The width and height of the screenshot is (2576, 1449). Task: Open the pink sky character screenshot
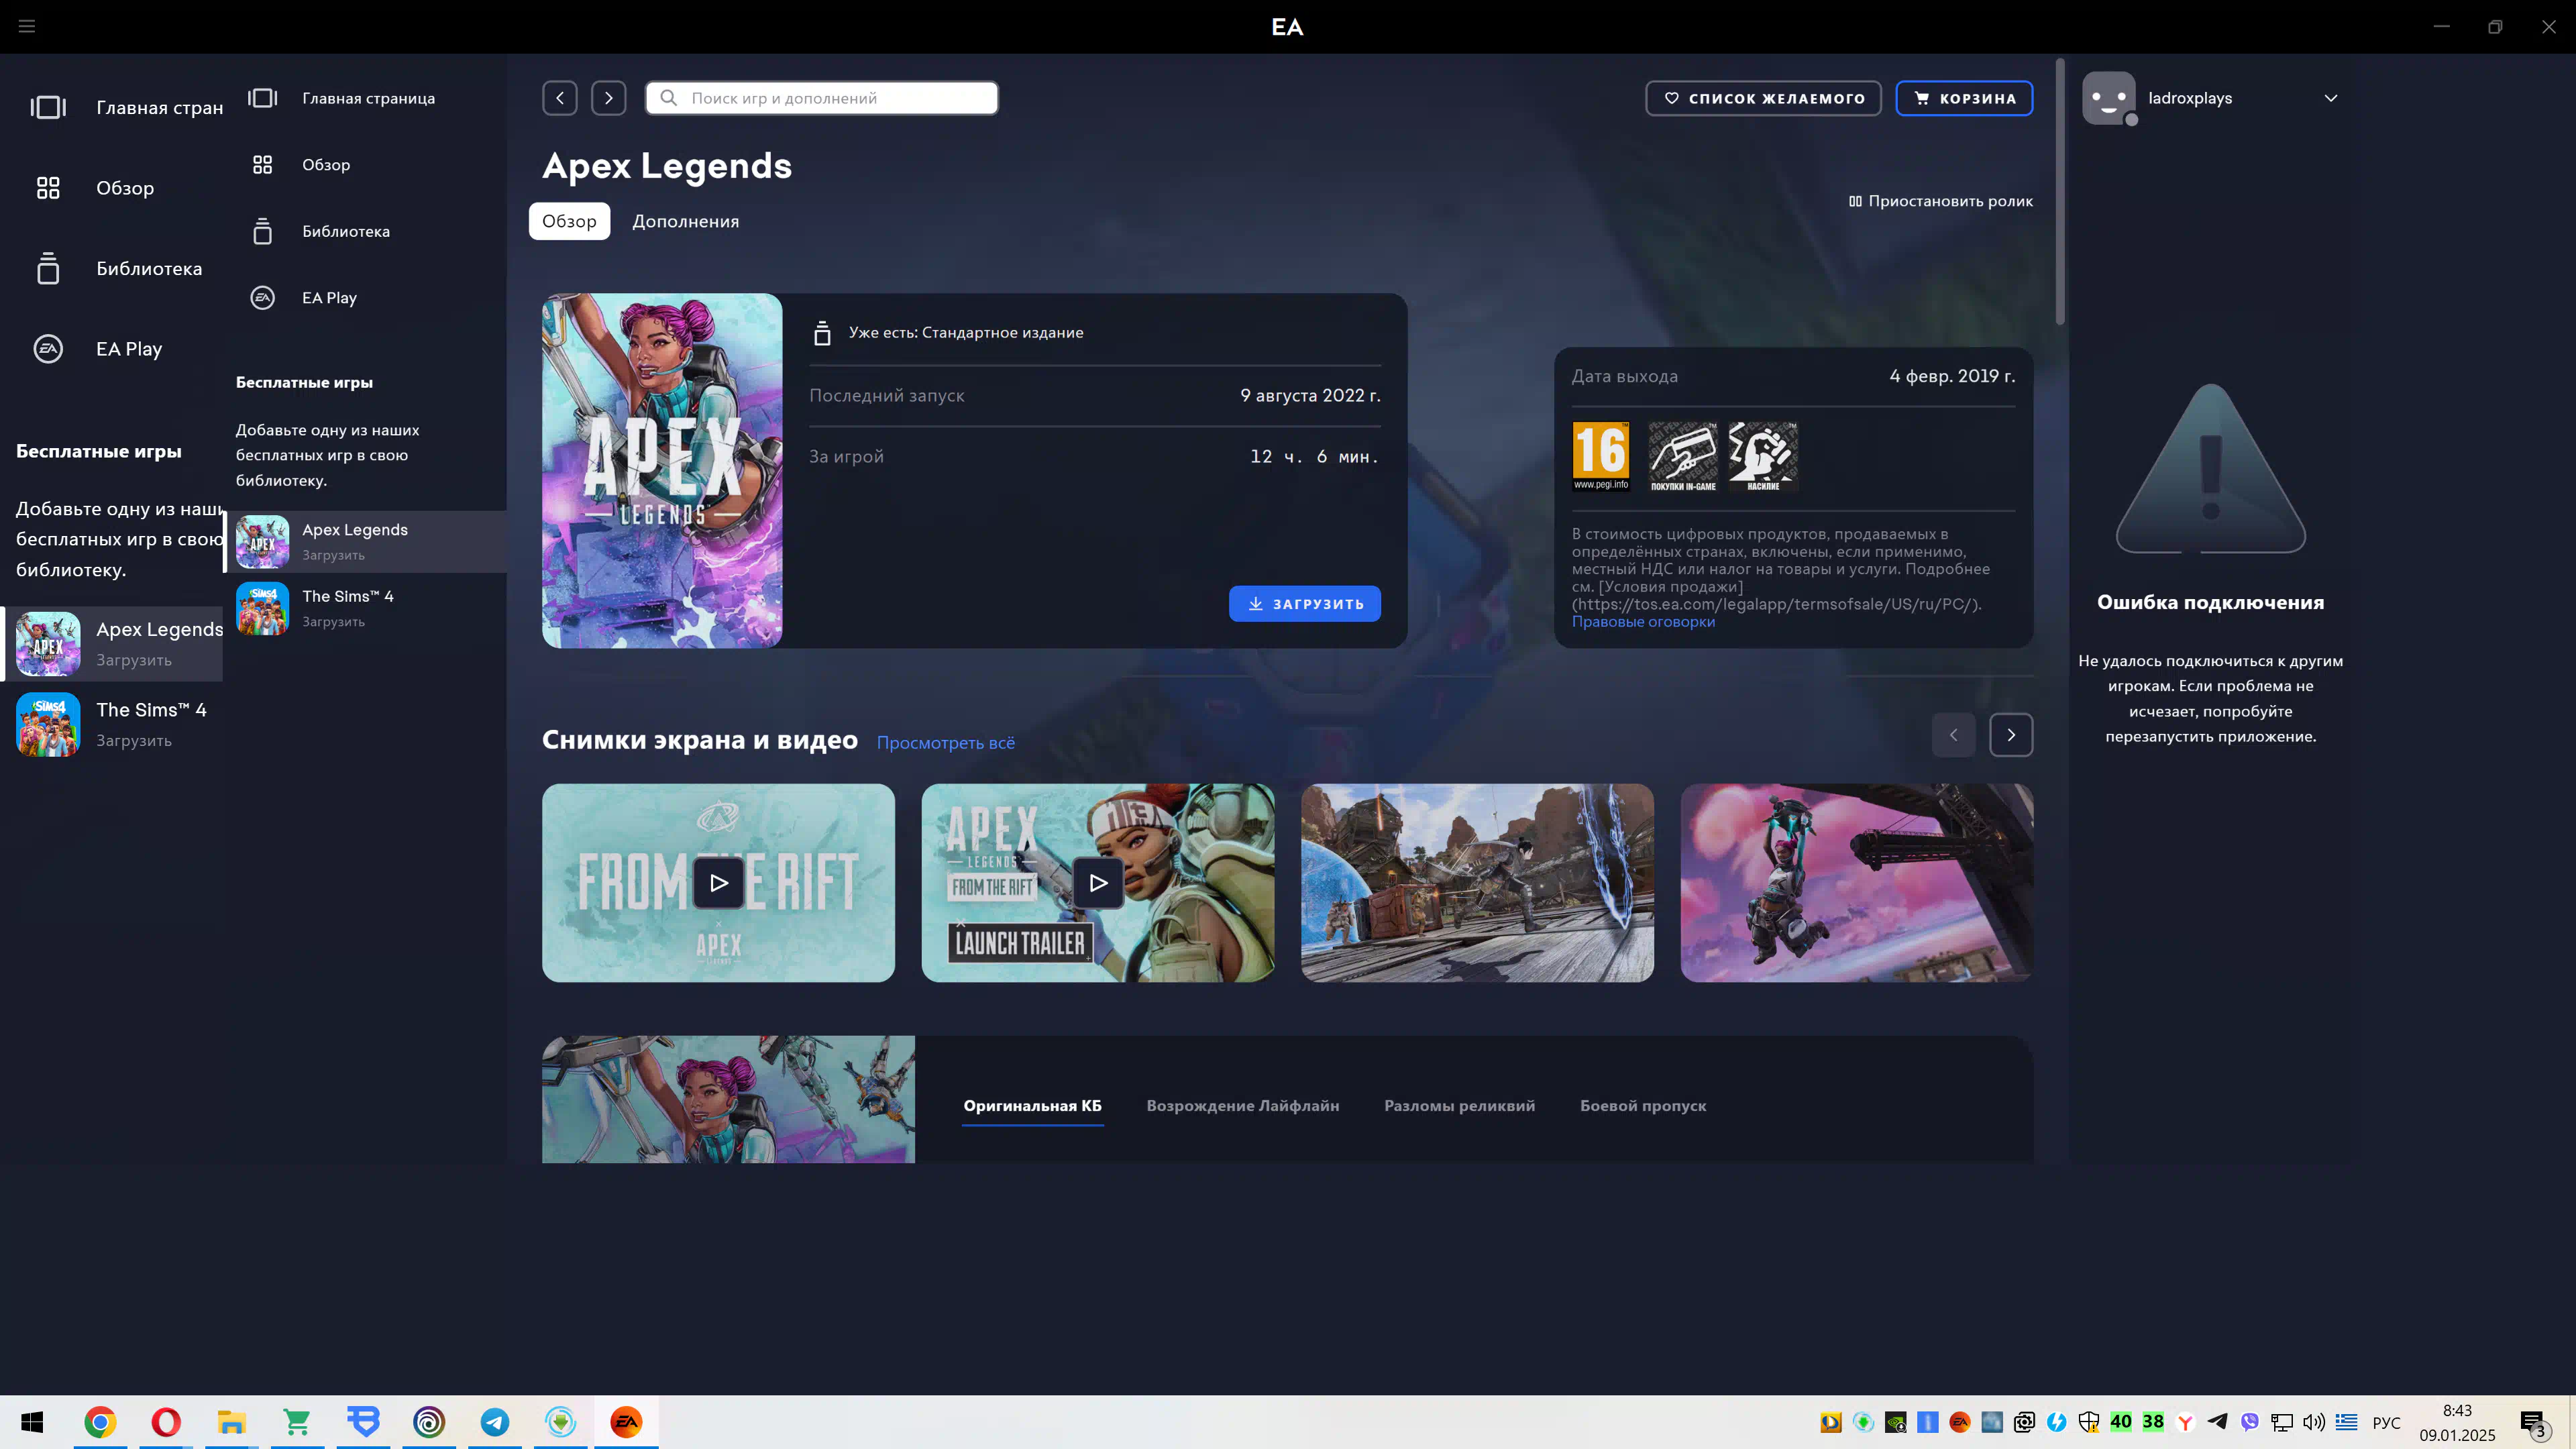pos(1857,883)
